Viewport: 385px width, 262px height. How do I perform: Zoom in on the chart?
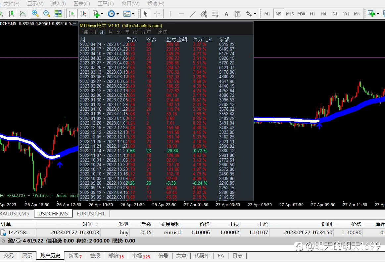[x=35, y=14]
